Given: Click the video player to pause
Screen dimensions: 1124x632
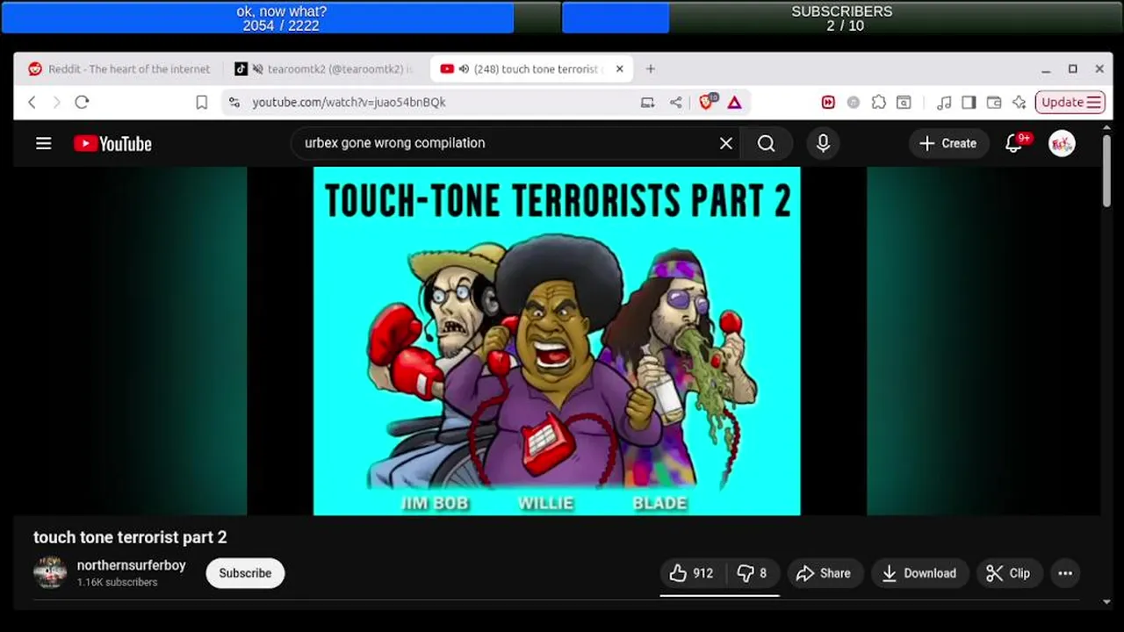Looking at the screenshot, I should click(x=557, y=341).
